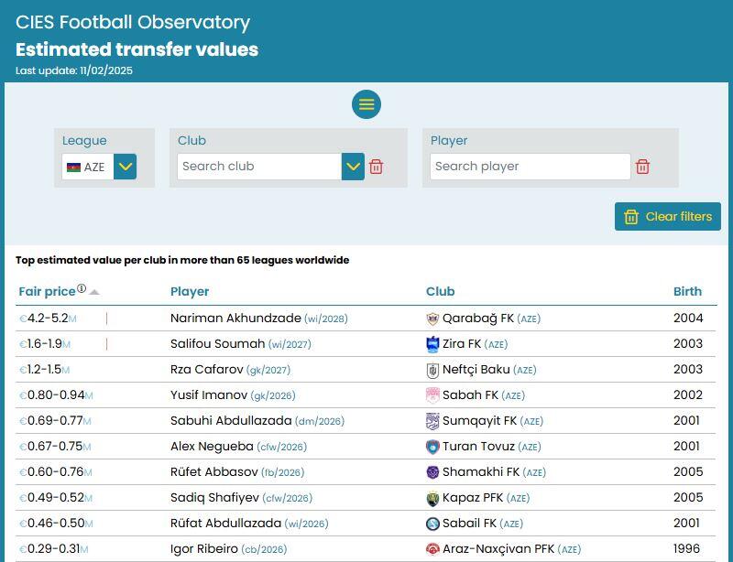Click the Sumqayit FK club crest

[432, 421]
